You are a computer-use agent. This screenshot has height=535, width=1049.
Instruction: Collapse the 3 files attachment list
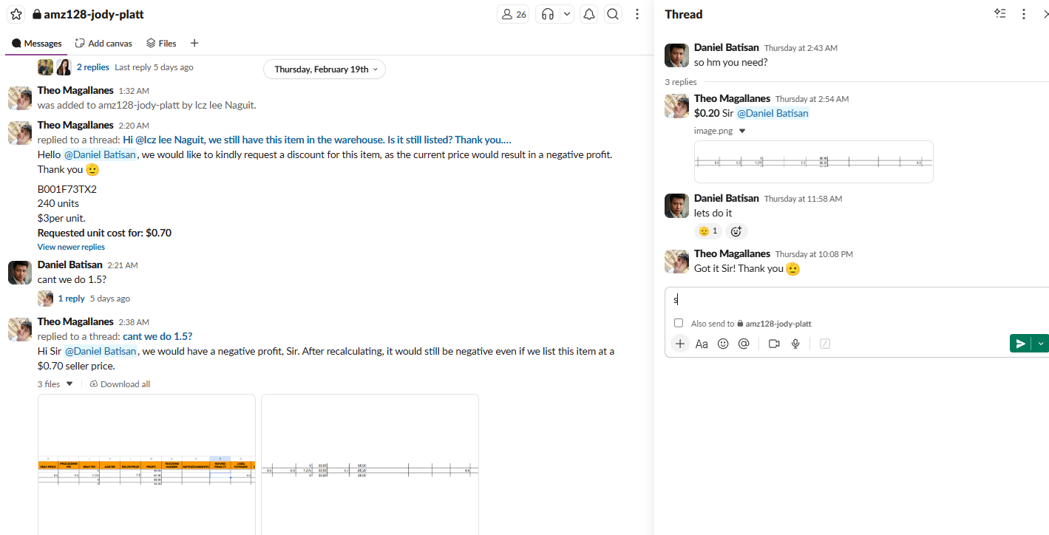point(69,384)
